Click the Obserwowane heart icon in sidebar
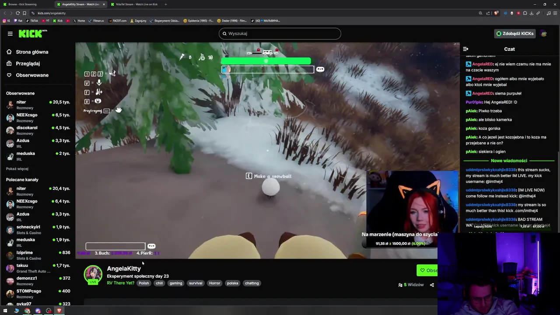This screenshot has height=315, width=560. tap(9, 75)
